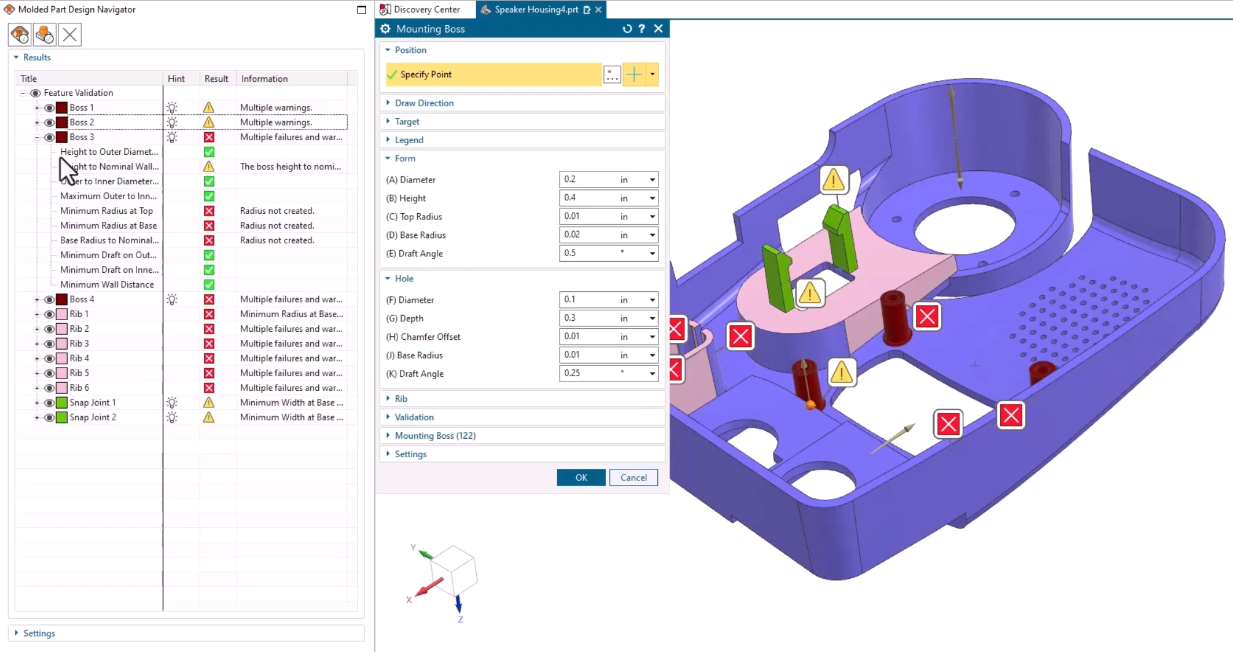Click the point dialog icon next to Specify Point
This screenshot has height=652, width=1233.
click(612, 74)
